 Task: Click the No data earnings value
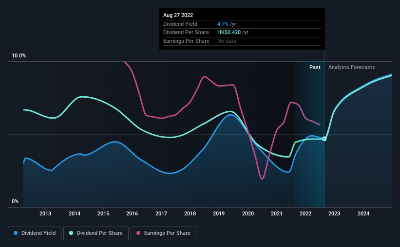click(x=227, y=41)
